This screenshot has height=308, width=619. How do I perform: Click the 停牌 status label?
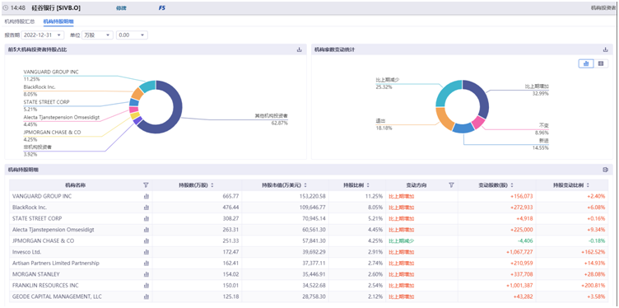pos(121,7)
